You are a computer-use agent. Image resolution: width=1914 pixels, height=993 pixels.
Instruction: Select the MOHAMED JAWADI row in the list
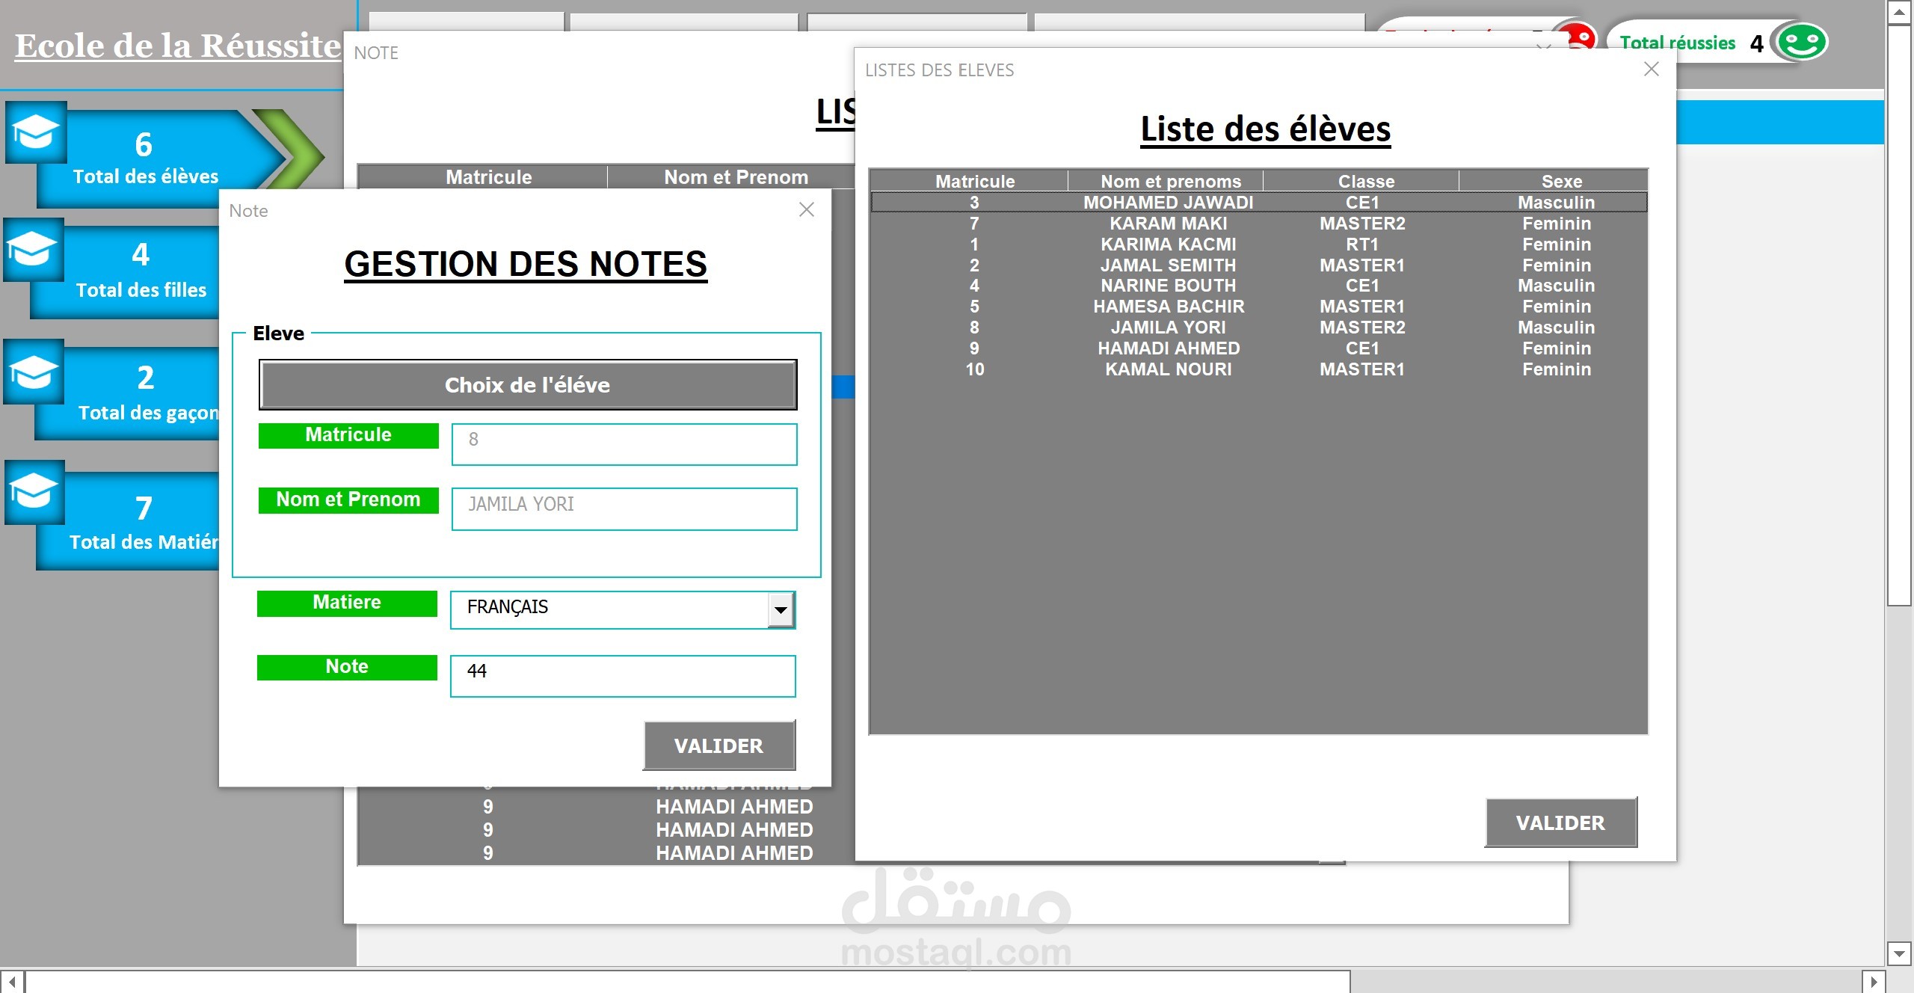point(1168,203)
